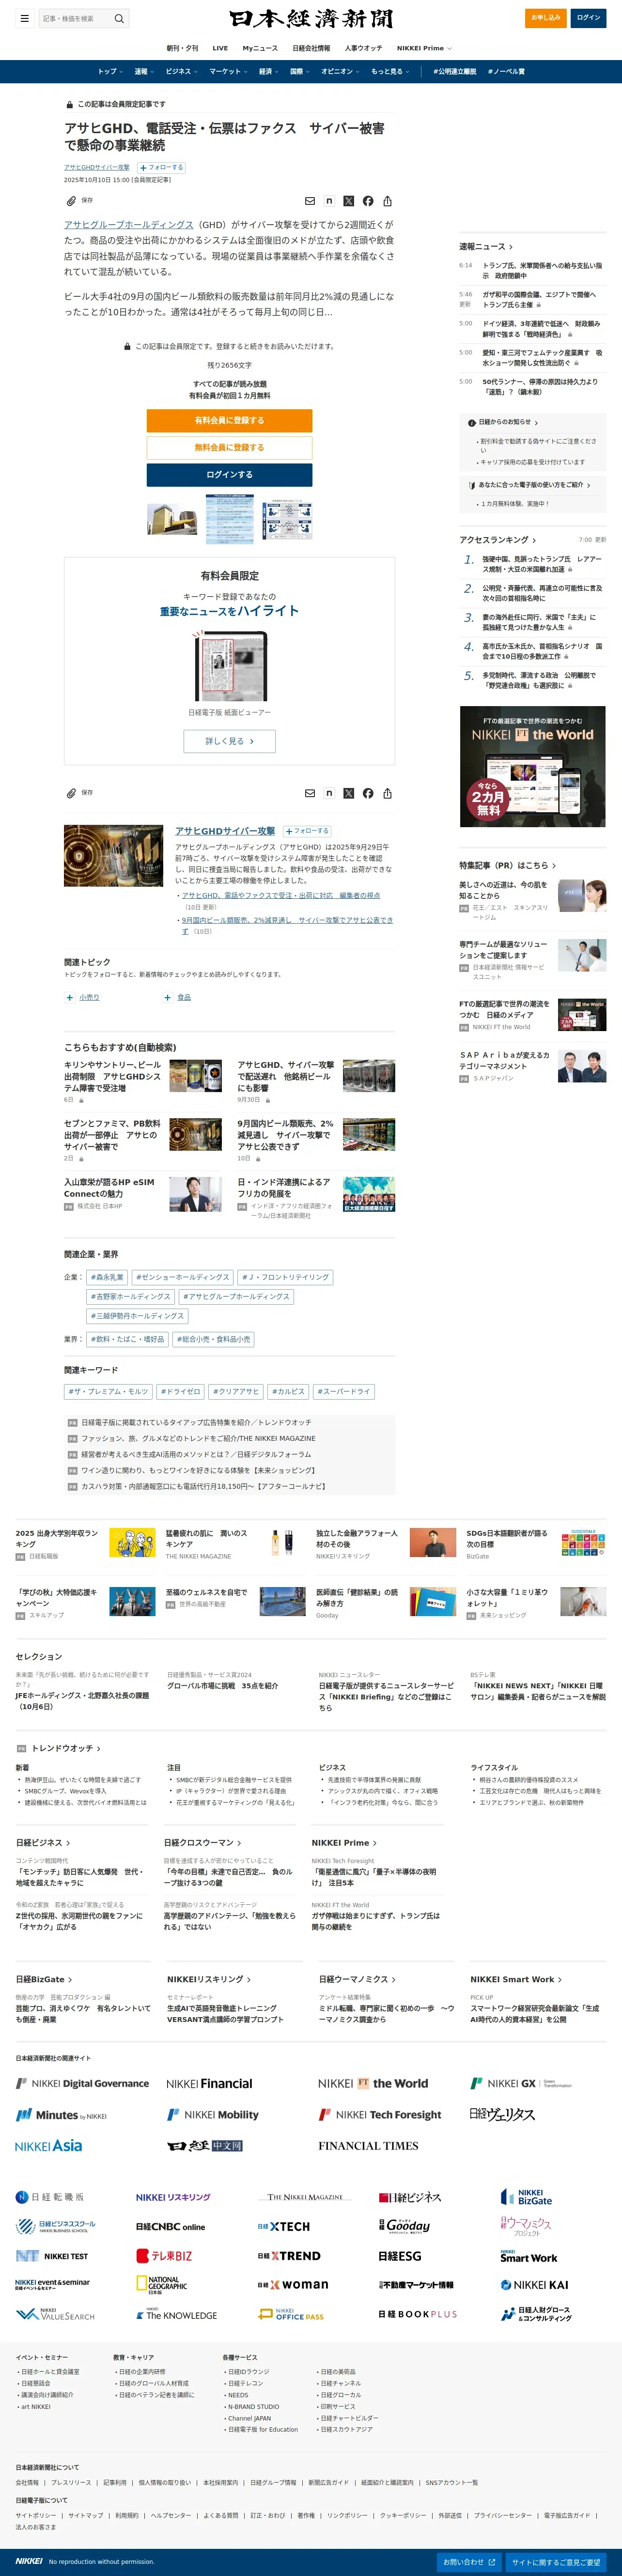Share on Facebook using the bottom icon
This screenshot has width=622, height=2576.
[368, 793]
